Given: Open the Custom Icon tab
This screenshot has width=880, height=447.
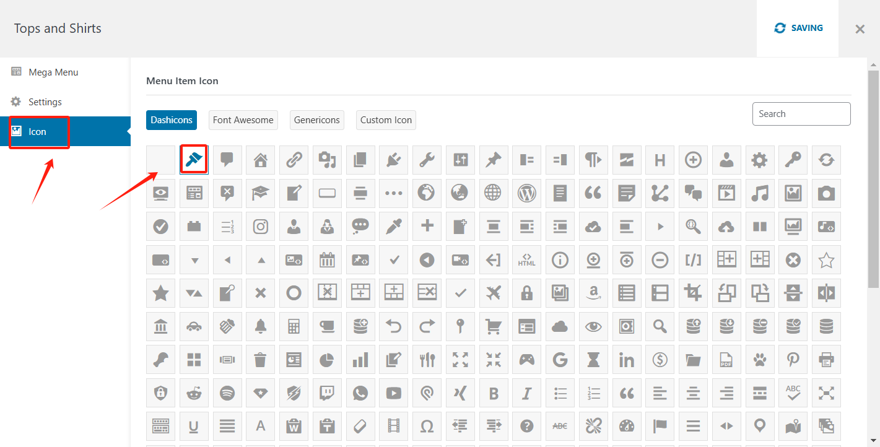Looking at the screenshot, I should 386,120.
